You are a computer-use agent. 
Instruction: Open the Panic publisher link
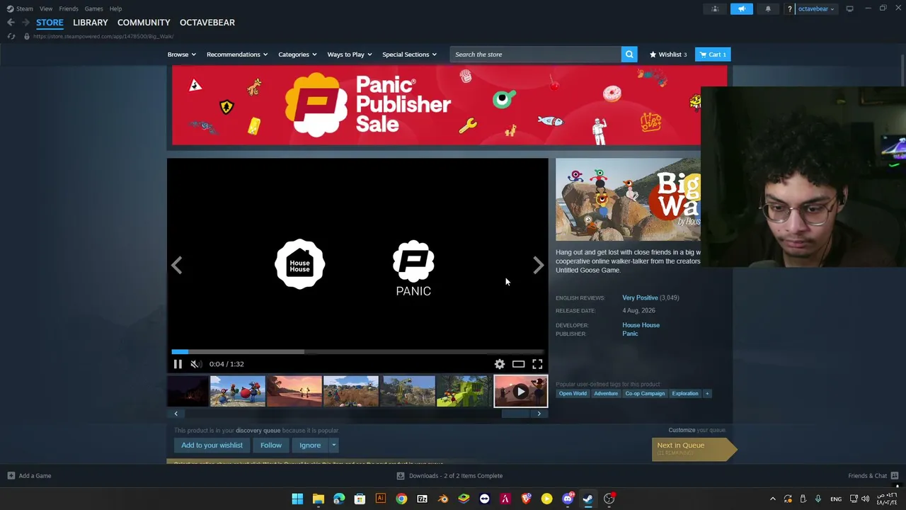(630, 334)
